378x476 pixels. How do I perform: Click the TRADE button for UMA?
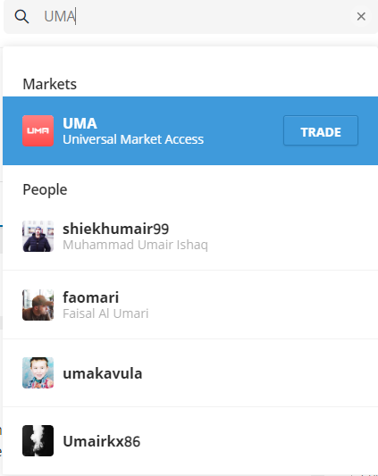tap(321, 130)
